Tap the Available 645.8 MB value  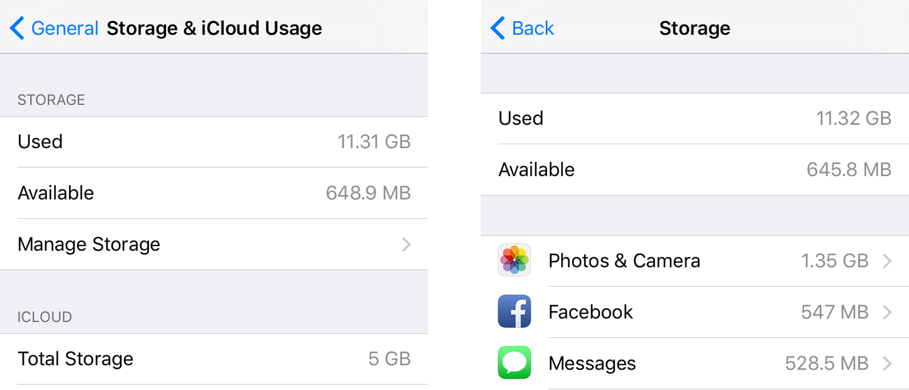[x=849, y=169]
